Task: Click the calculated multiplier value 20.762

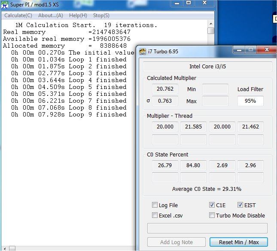Action: tap(165, 89)
